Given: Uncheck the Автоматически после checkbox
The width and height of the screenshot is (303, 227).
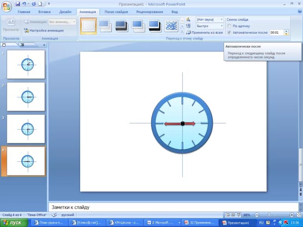Looking at the screenshot, I should (x=229, y=33).
